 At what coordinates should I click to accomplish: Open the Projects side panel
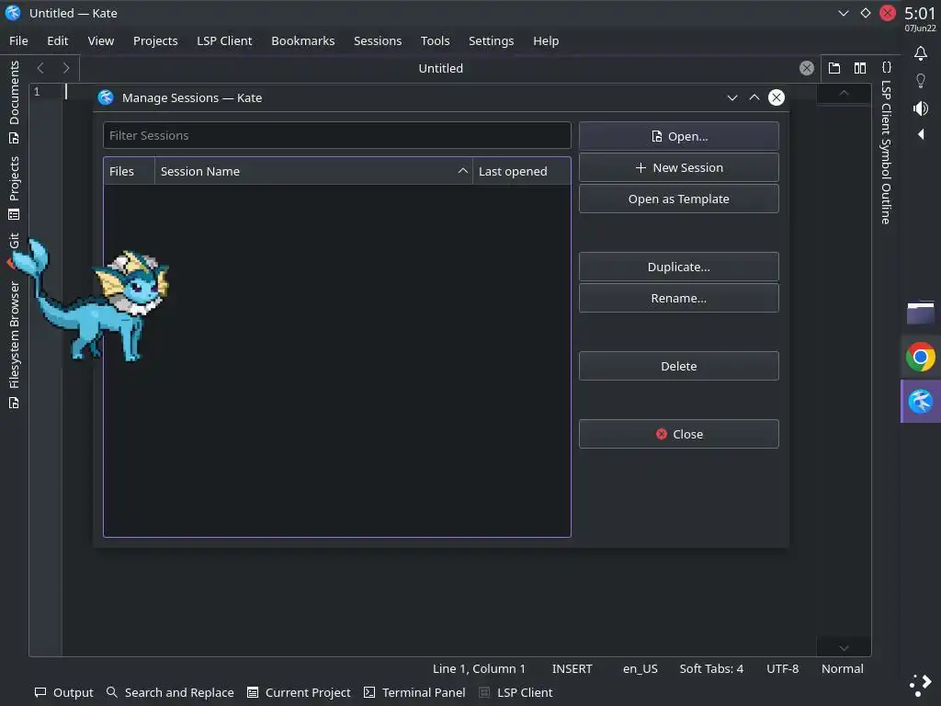14,188
